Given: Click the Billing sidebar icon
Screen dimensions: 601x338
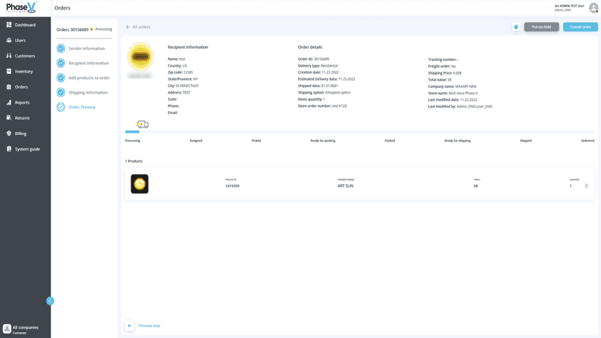Looking at the screenshot, I should point(9,133).
